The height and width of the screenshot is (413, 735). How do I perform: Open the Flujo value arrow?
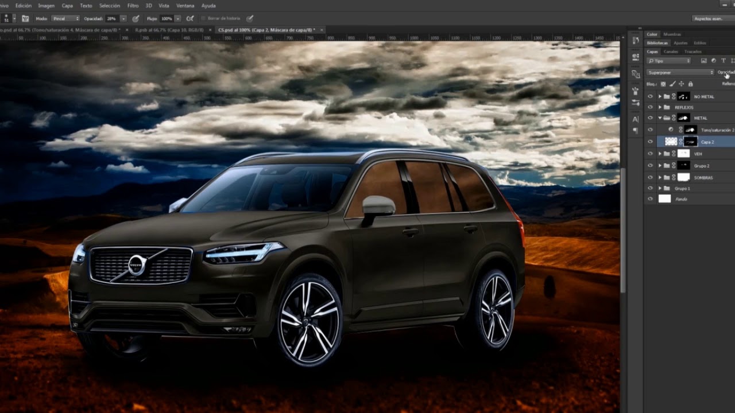tap(179, 18)
